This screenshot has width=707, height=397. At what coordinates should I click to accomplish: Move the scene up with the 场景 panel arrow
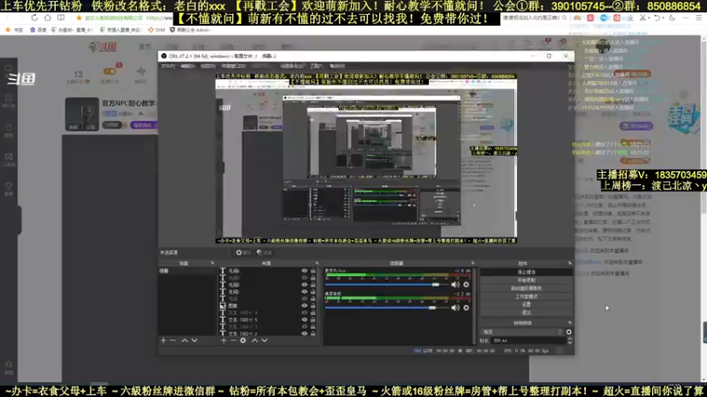pos(185,341)
